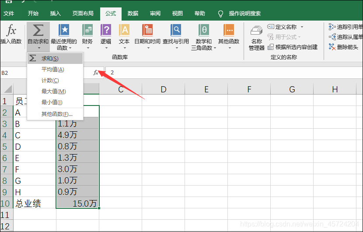
Task: Switch to the Page Layout (页面布局) tab
Action: (83, 14)
